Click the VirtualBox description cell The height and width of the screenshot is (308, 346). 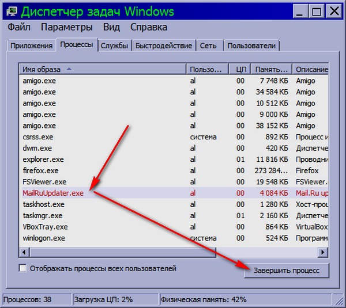(312, 227)
